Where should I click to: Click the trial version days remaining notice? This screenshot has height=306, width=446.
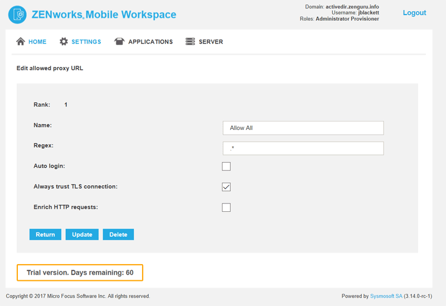tap(80, 273)
